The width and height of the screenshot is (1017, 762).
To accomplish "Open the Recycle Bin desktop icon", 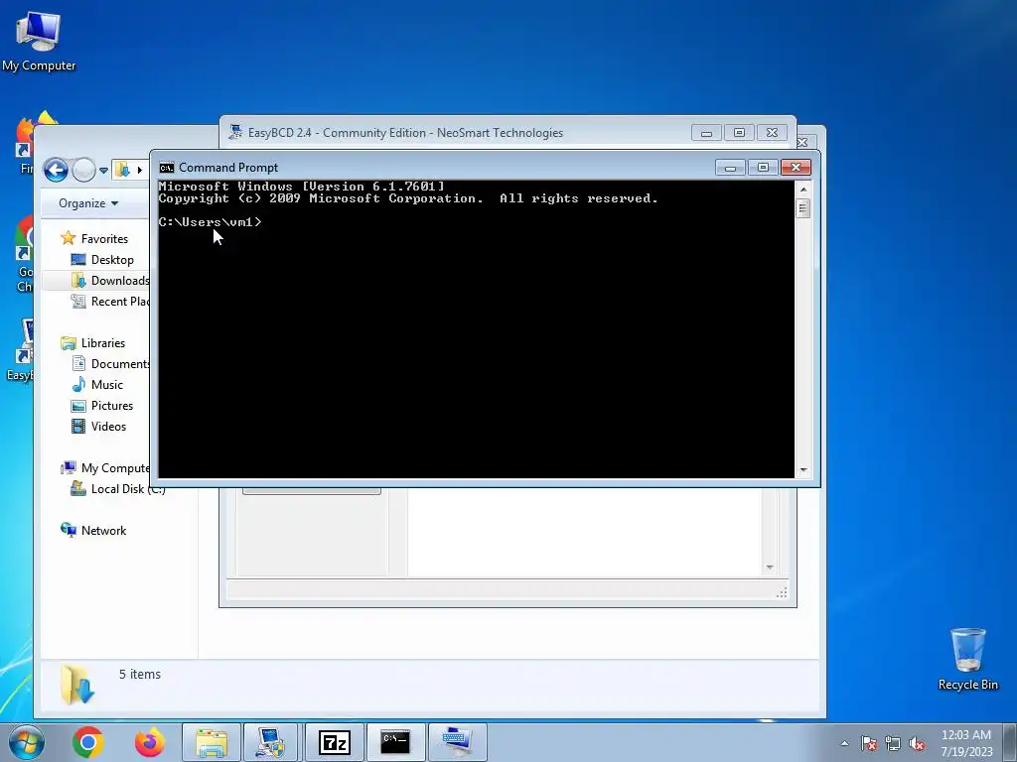I will click(967, 659).
